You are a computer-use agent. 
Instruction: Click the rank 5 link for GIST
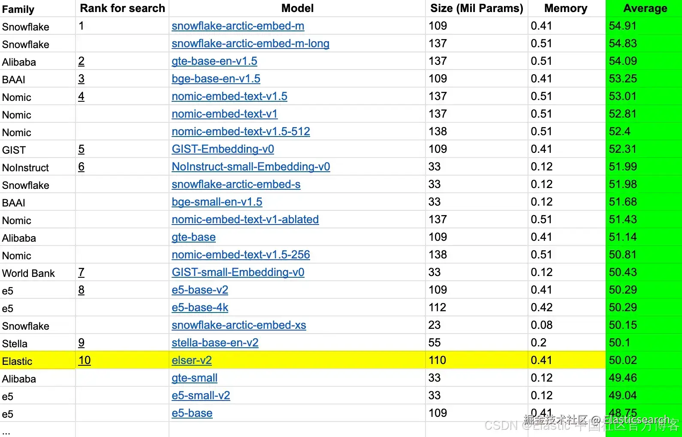[81, 149]
